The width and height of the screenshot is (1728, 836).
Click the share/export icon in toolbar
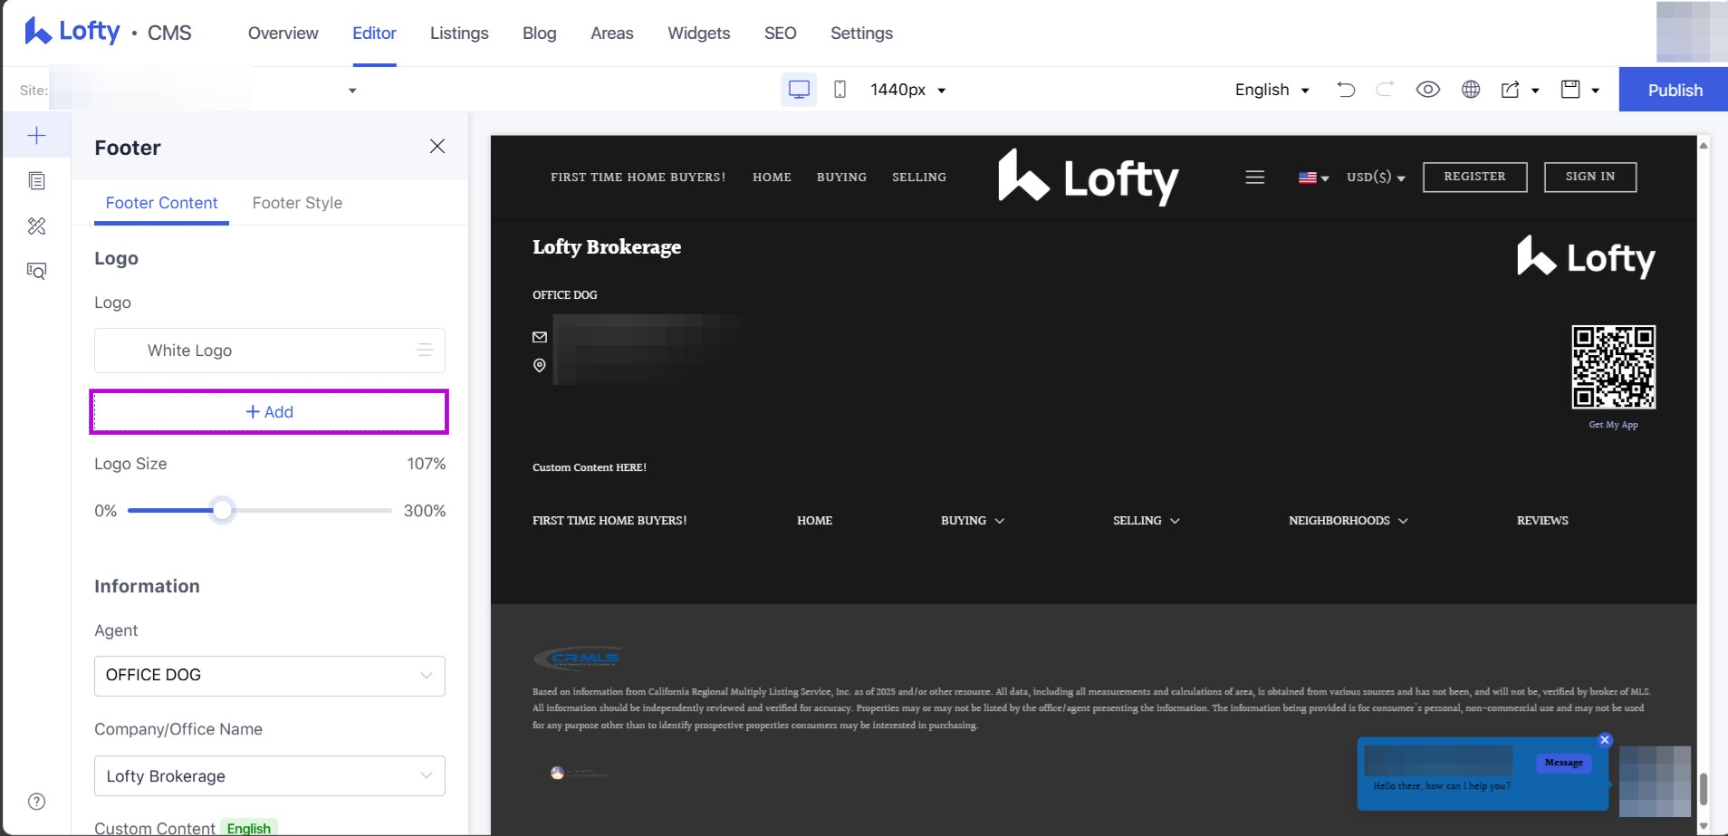coord(1511,90)
